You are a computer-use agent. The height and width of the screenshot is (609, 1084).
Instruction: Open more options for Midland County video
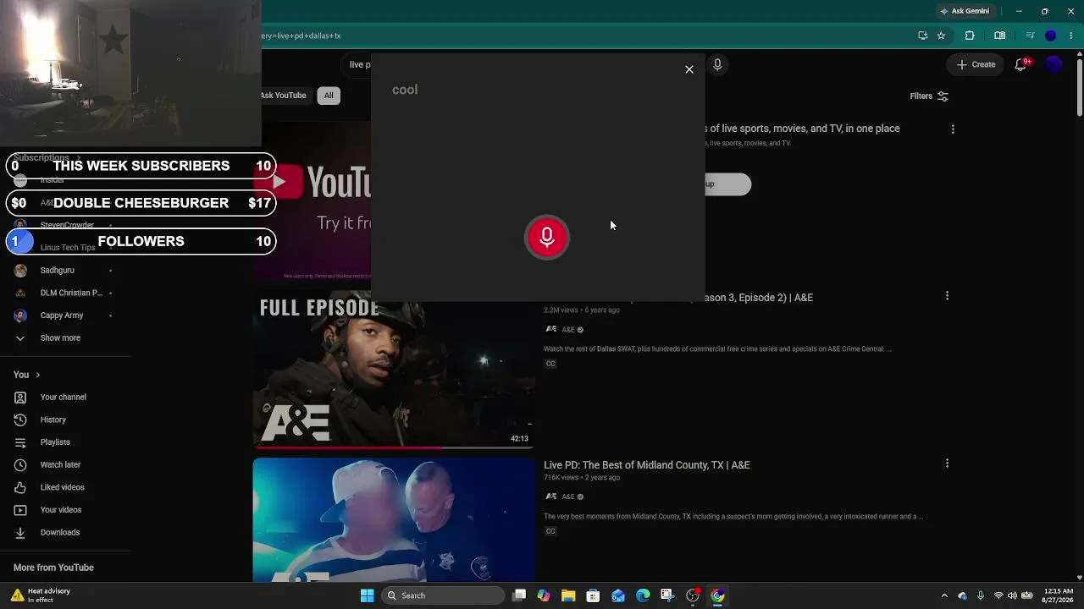(947, 464)
